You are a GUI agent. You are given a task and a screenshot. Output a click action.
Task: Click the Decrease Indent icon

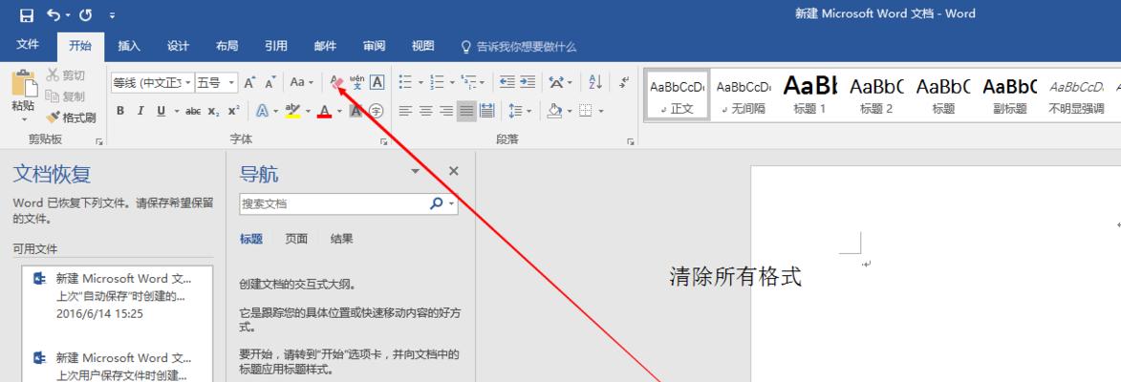507,83
